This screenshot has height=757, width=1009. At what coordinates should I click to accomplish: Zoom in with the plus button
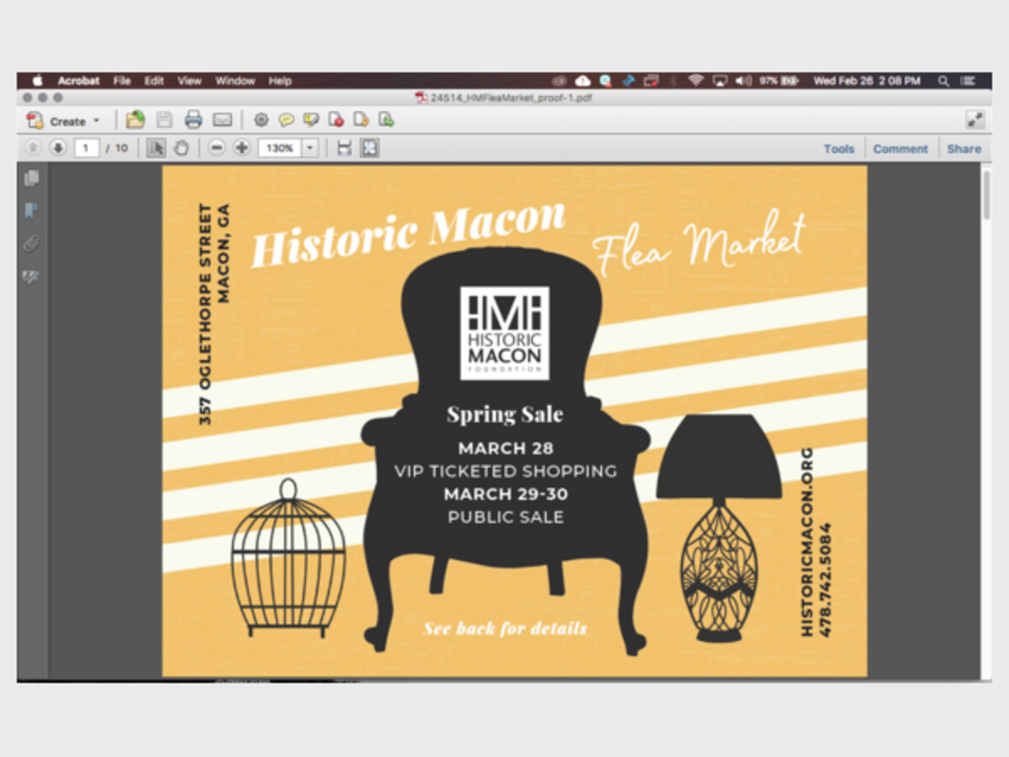tap(242, 148)
